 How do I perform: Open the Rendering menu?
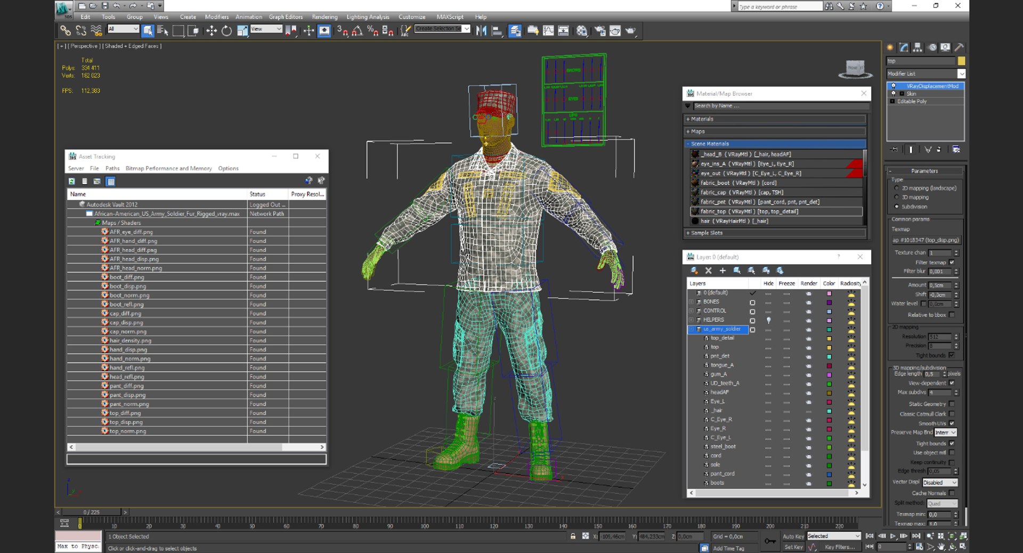(x=324, y=17)
